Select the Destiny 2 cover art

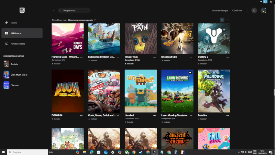point(214,39)
